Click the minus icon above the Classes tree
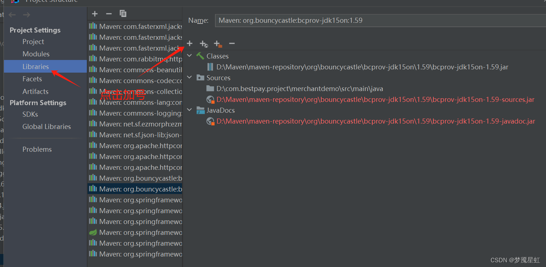546x267 pixels. click(x=232, y=43)
